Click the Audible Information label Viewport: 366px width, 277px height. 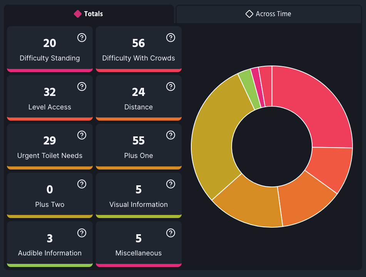(x=50, y=253)
